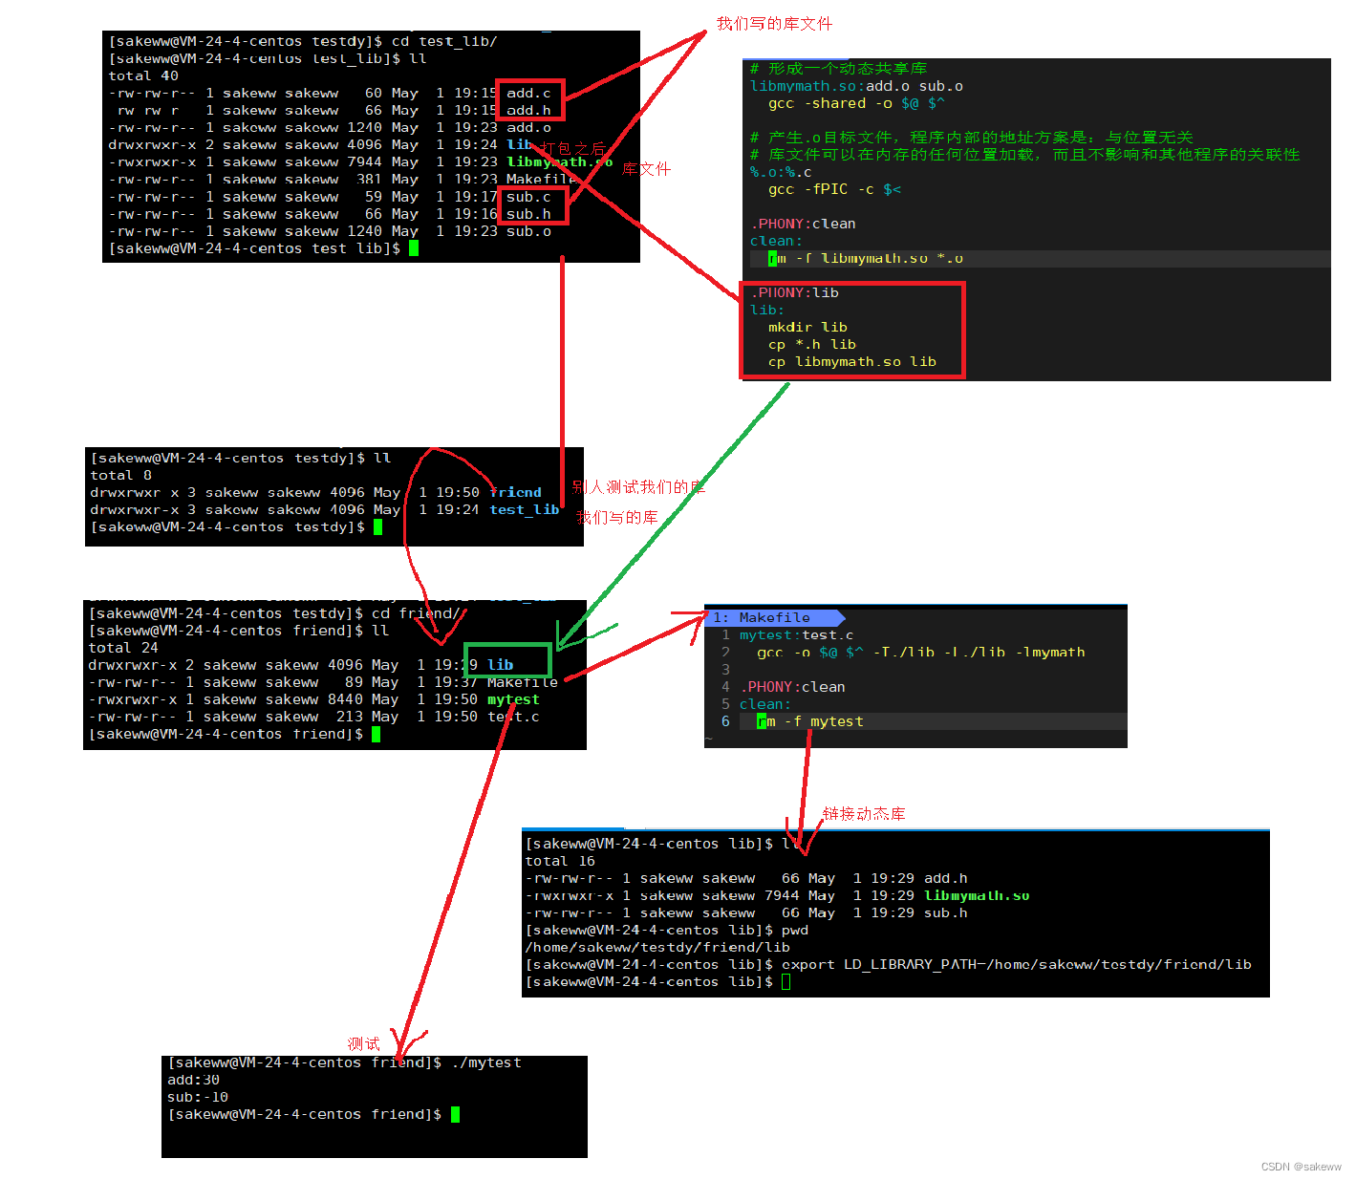
Task: Click the gcc line with '-I./lib -L./lib -lmymath'
Action: click(921, 652)
